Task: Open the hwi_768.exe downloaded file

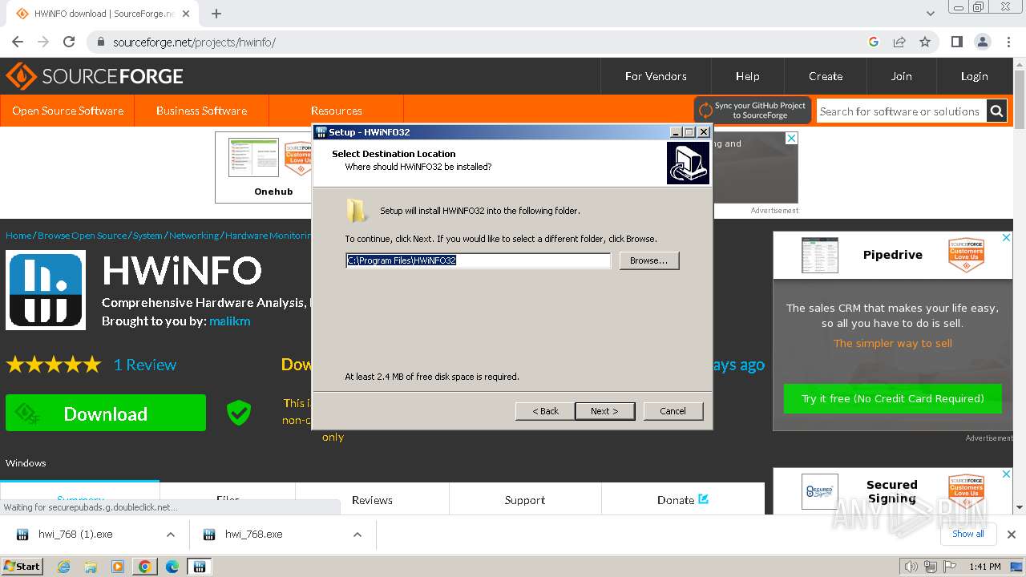Action: point(253,535)
